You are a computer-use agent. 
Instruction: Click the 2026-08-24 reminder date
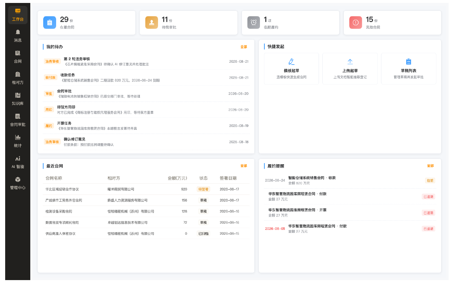[x=275, y=180]
